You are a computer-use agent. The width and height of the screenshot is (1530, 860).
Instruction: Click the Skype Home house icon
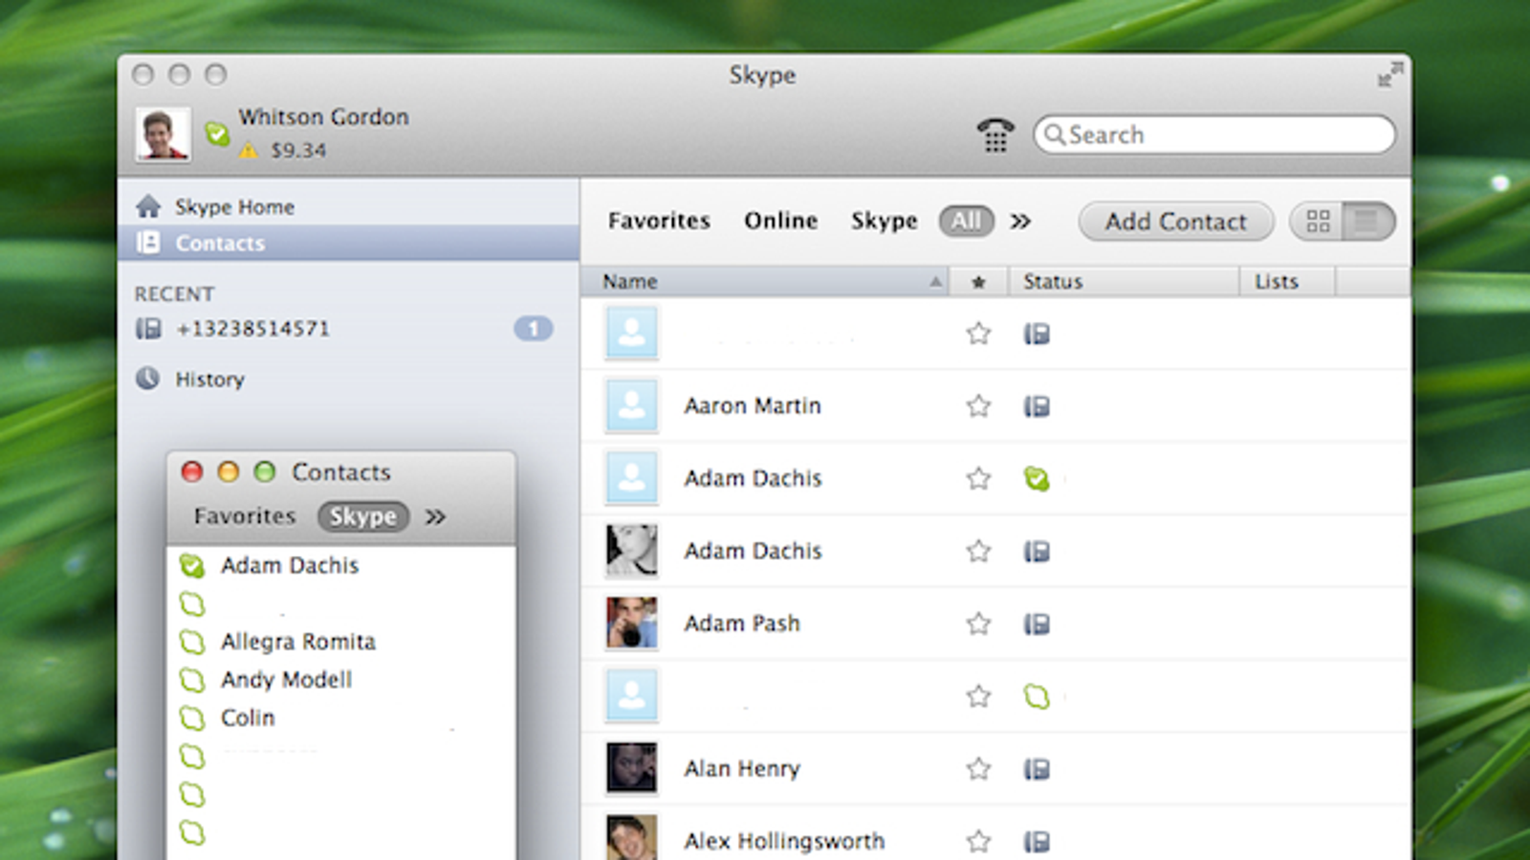pyautogui.click(x=148, y=205)
